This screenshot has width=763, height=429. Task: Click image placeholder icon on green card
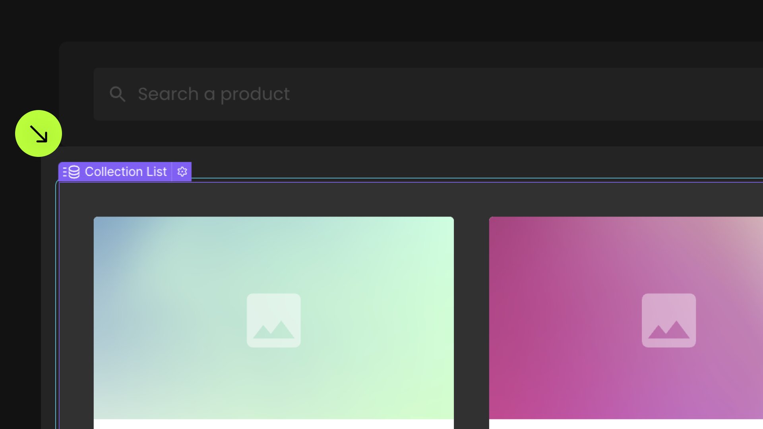point(274,320)
